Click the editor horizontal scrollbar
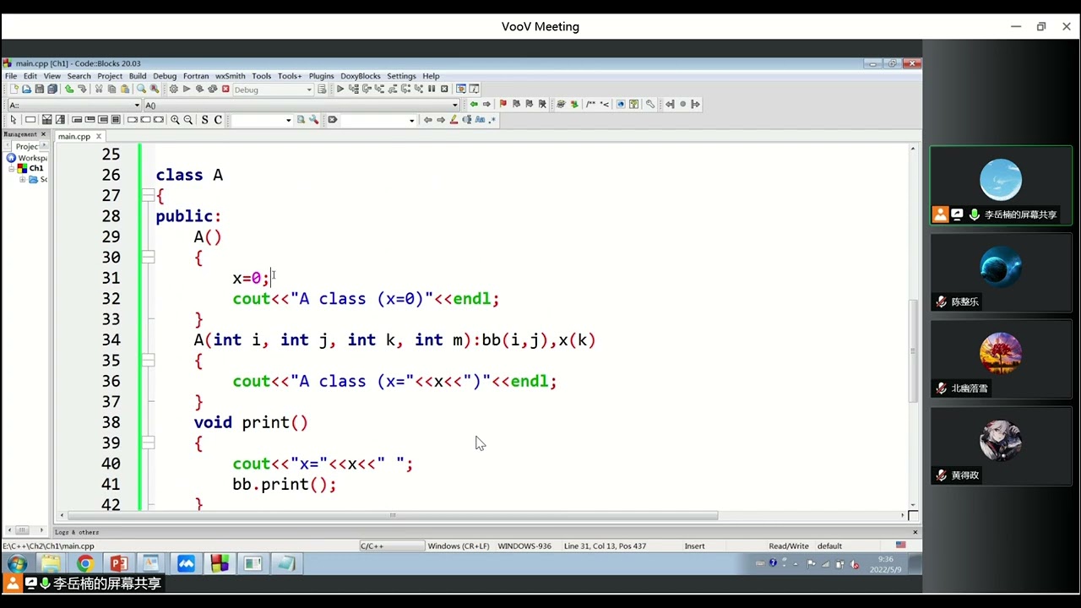The height and width of the screenshot is (608, 1081). click(x=393, y=515)
